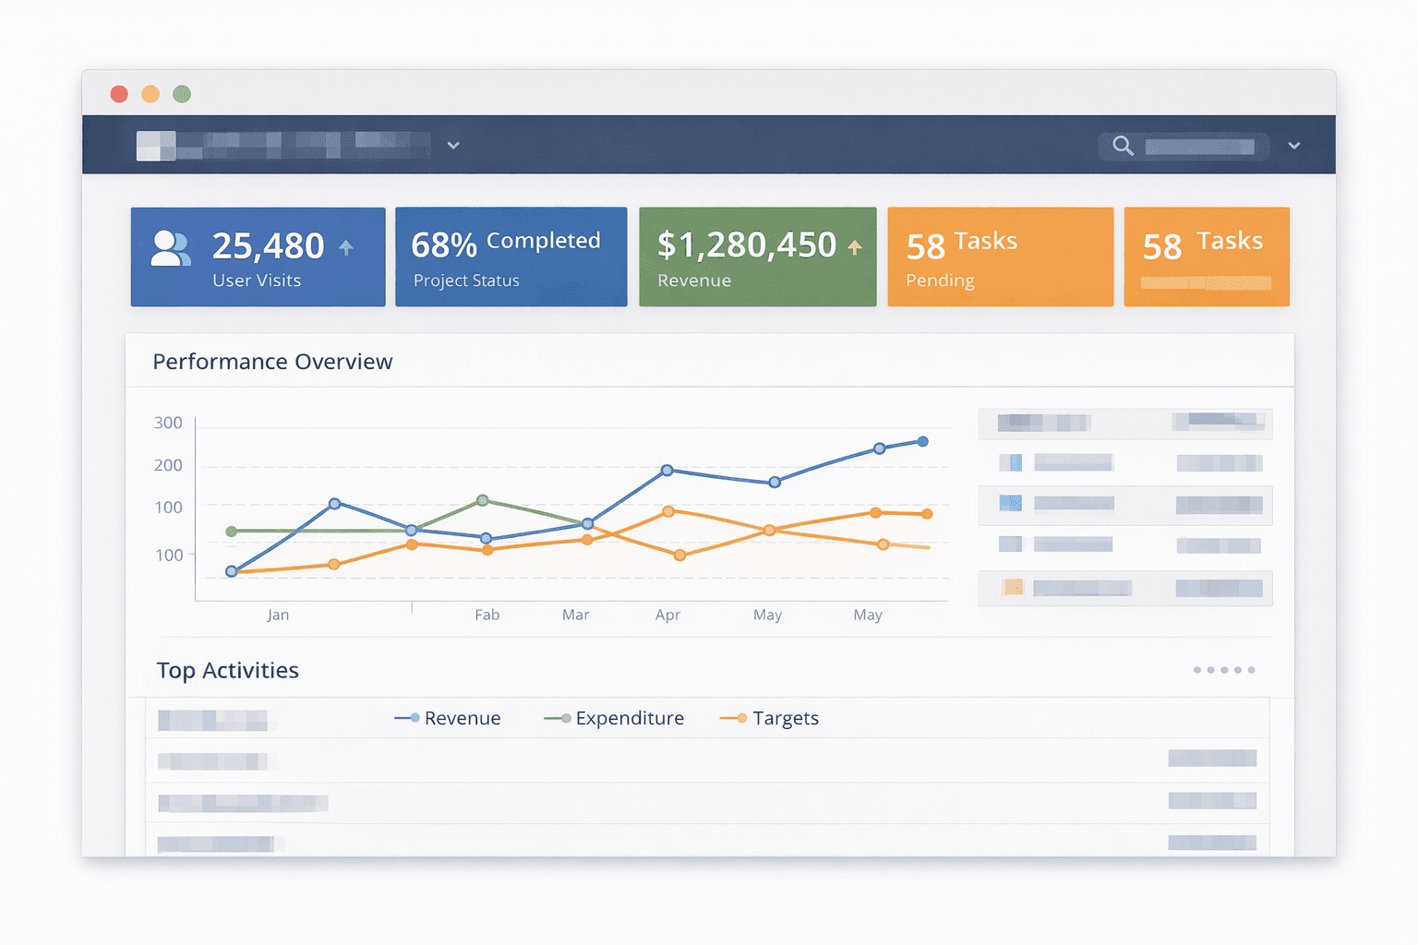Click the upward arrow next to $1,280,450
Image resolution: width=1418 pixels, height=945 pixels.
click(x=855, y=245)
